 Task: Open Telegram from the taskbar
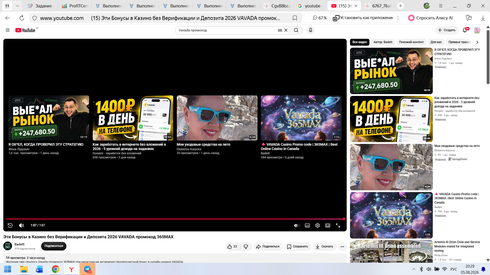pyautogui.click(x=87, y=269)
